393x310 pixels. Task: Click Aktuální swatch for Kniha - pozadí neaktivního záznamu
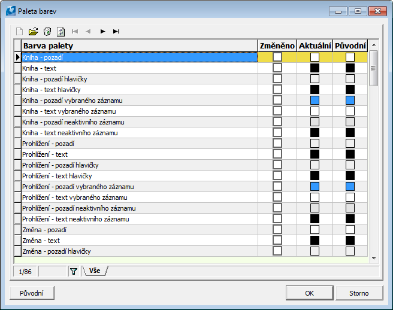click(x=315, y=121)
